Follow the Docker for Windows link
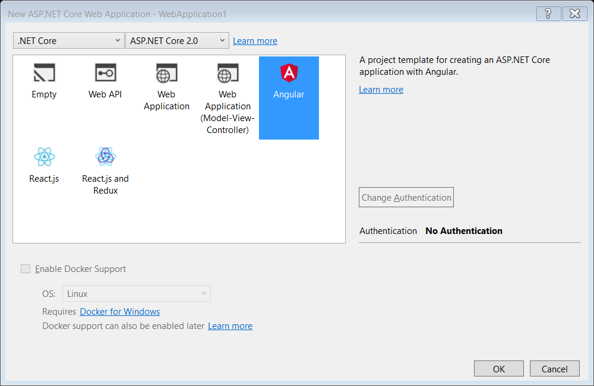The height and width of the screenshot is (386, 594). 120,312
